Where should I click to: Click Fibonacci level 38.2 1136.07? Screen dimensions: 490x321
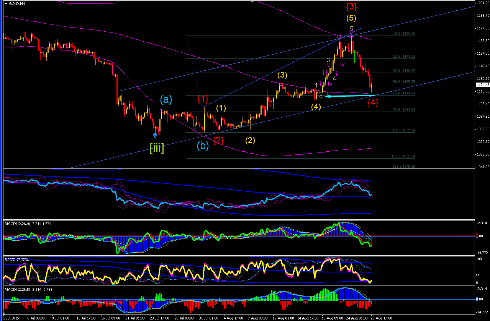(x=405, y=71)
